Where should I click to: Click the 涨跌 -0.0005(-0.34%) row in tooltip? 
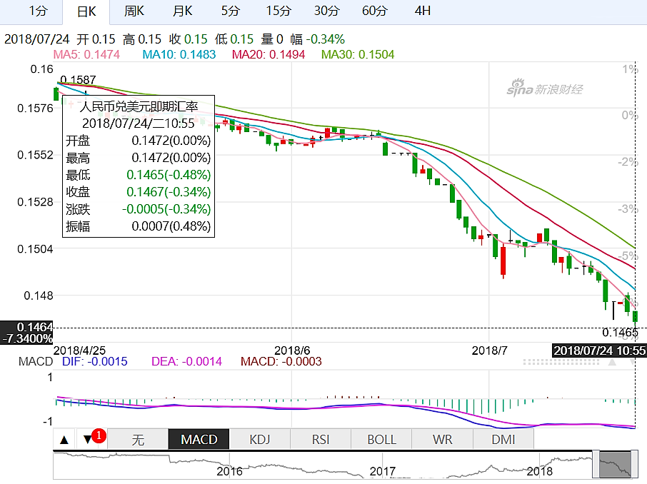point(139,209)
